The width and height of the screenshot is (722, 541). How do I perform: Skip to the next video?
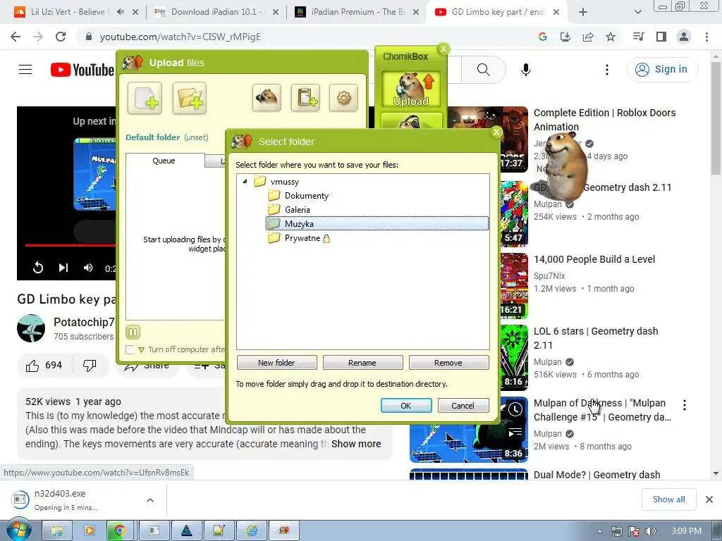(63, 268)
